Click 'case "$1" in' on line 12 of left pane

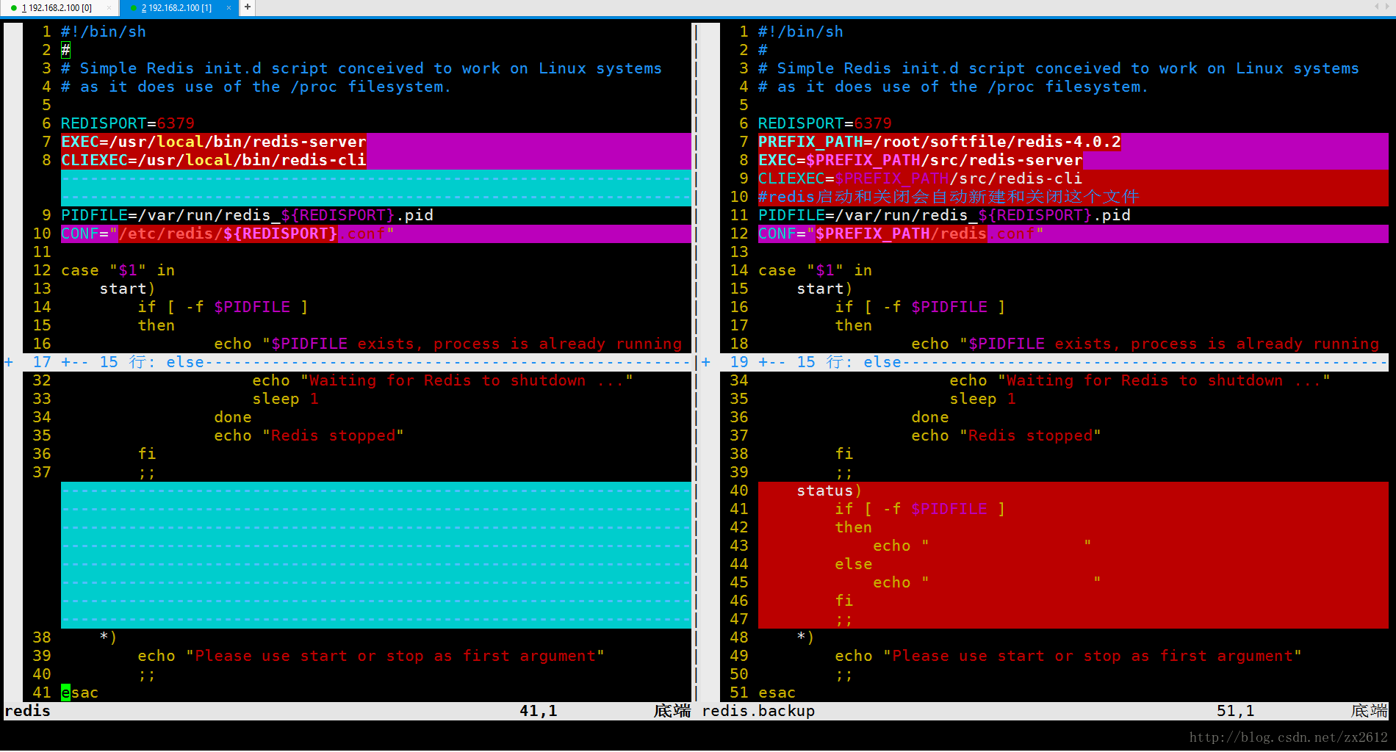point(118,270)
